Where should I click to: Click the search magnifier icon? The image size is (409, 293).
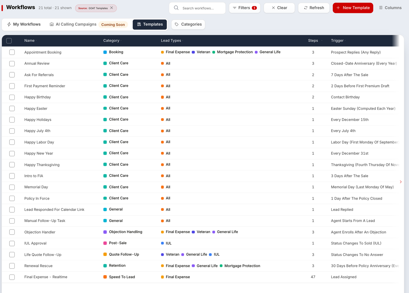click(176, 8)
